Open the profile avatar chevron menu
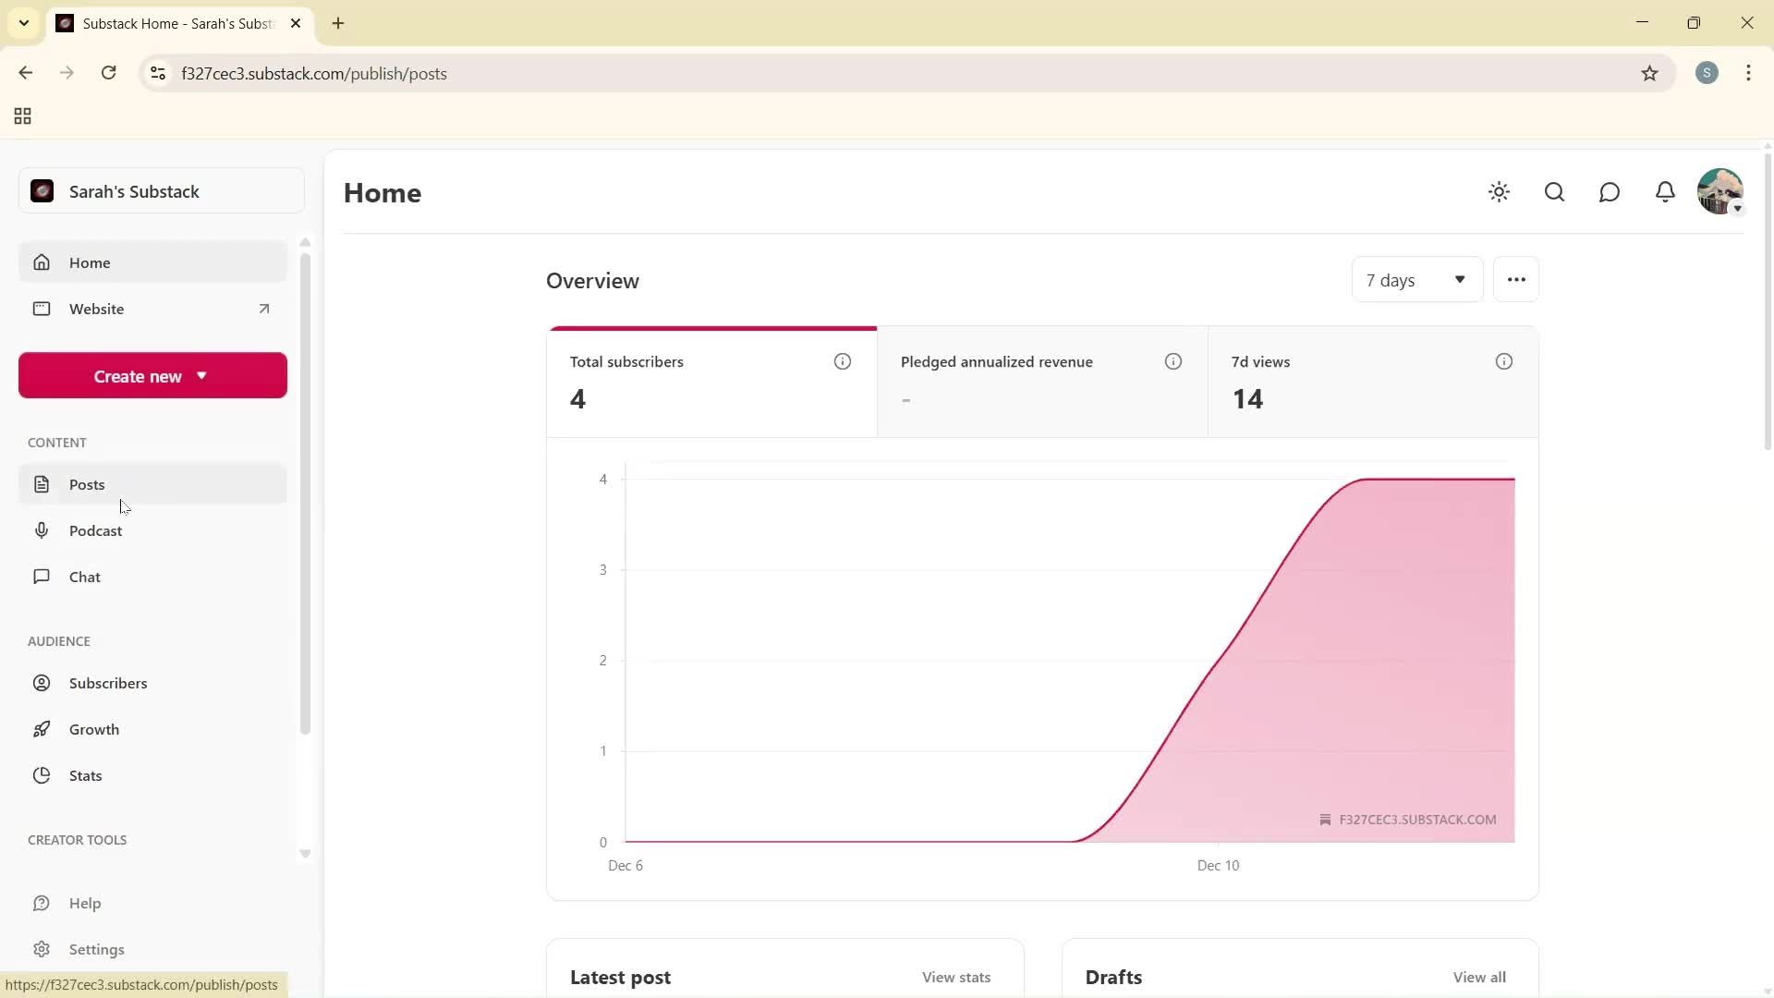The width and height of the screenshot is (1774, 998). pyautogui.click(x=1738, y=208)
